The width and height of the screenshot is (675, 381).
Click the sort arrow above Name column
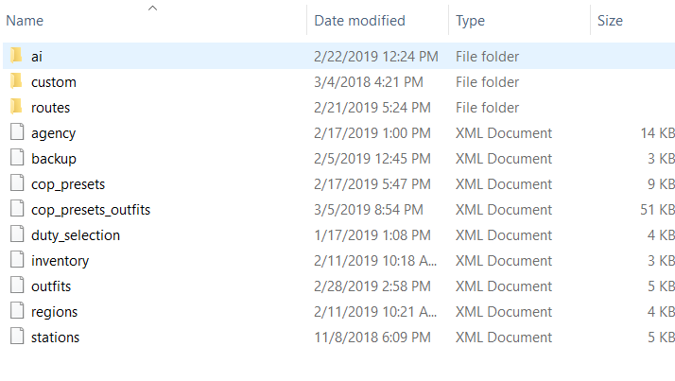[x=153, y=8]
